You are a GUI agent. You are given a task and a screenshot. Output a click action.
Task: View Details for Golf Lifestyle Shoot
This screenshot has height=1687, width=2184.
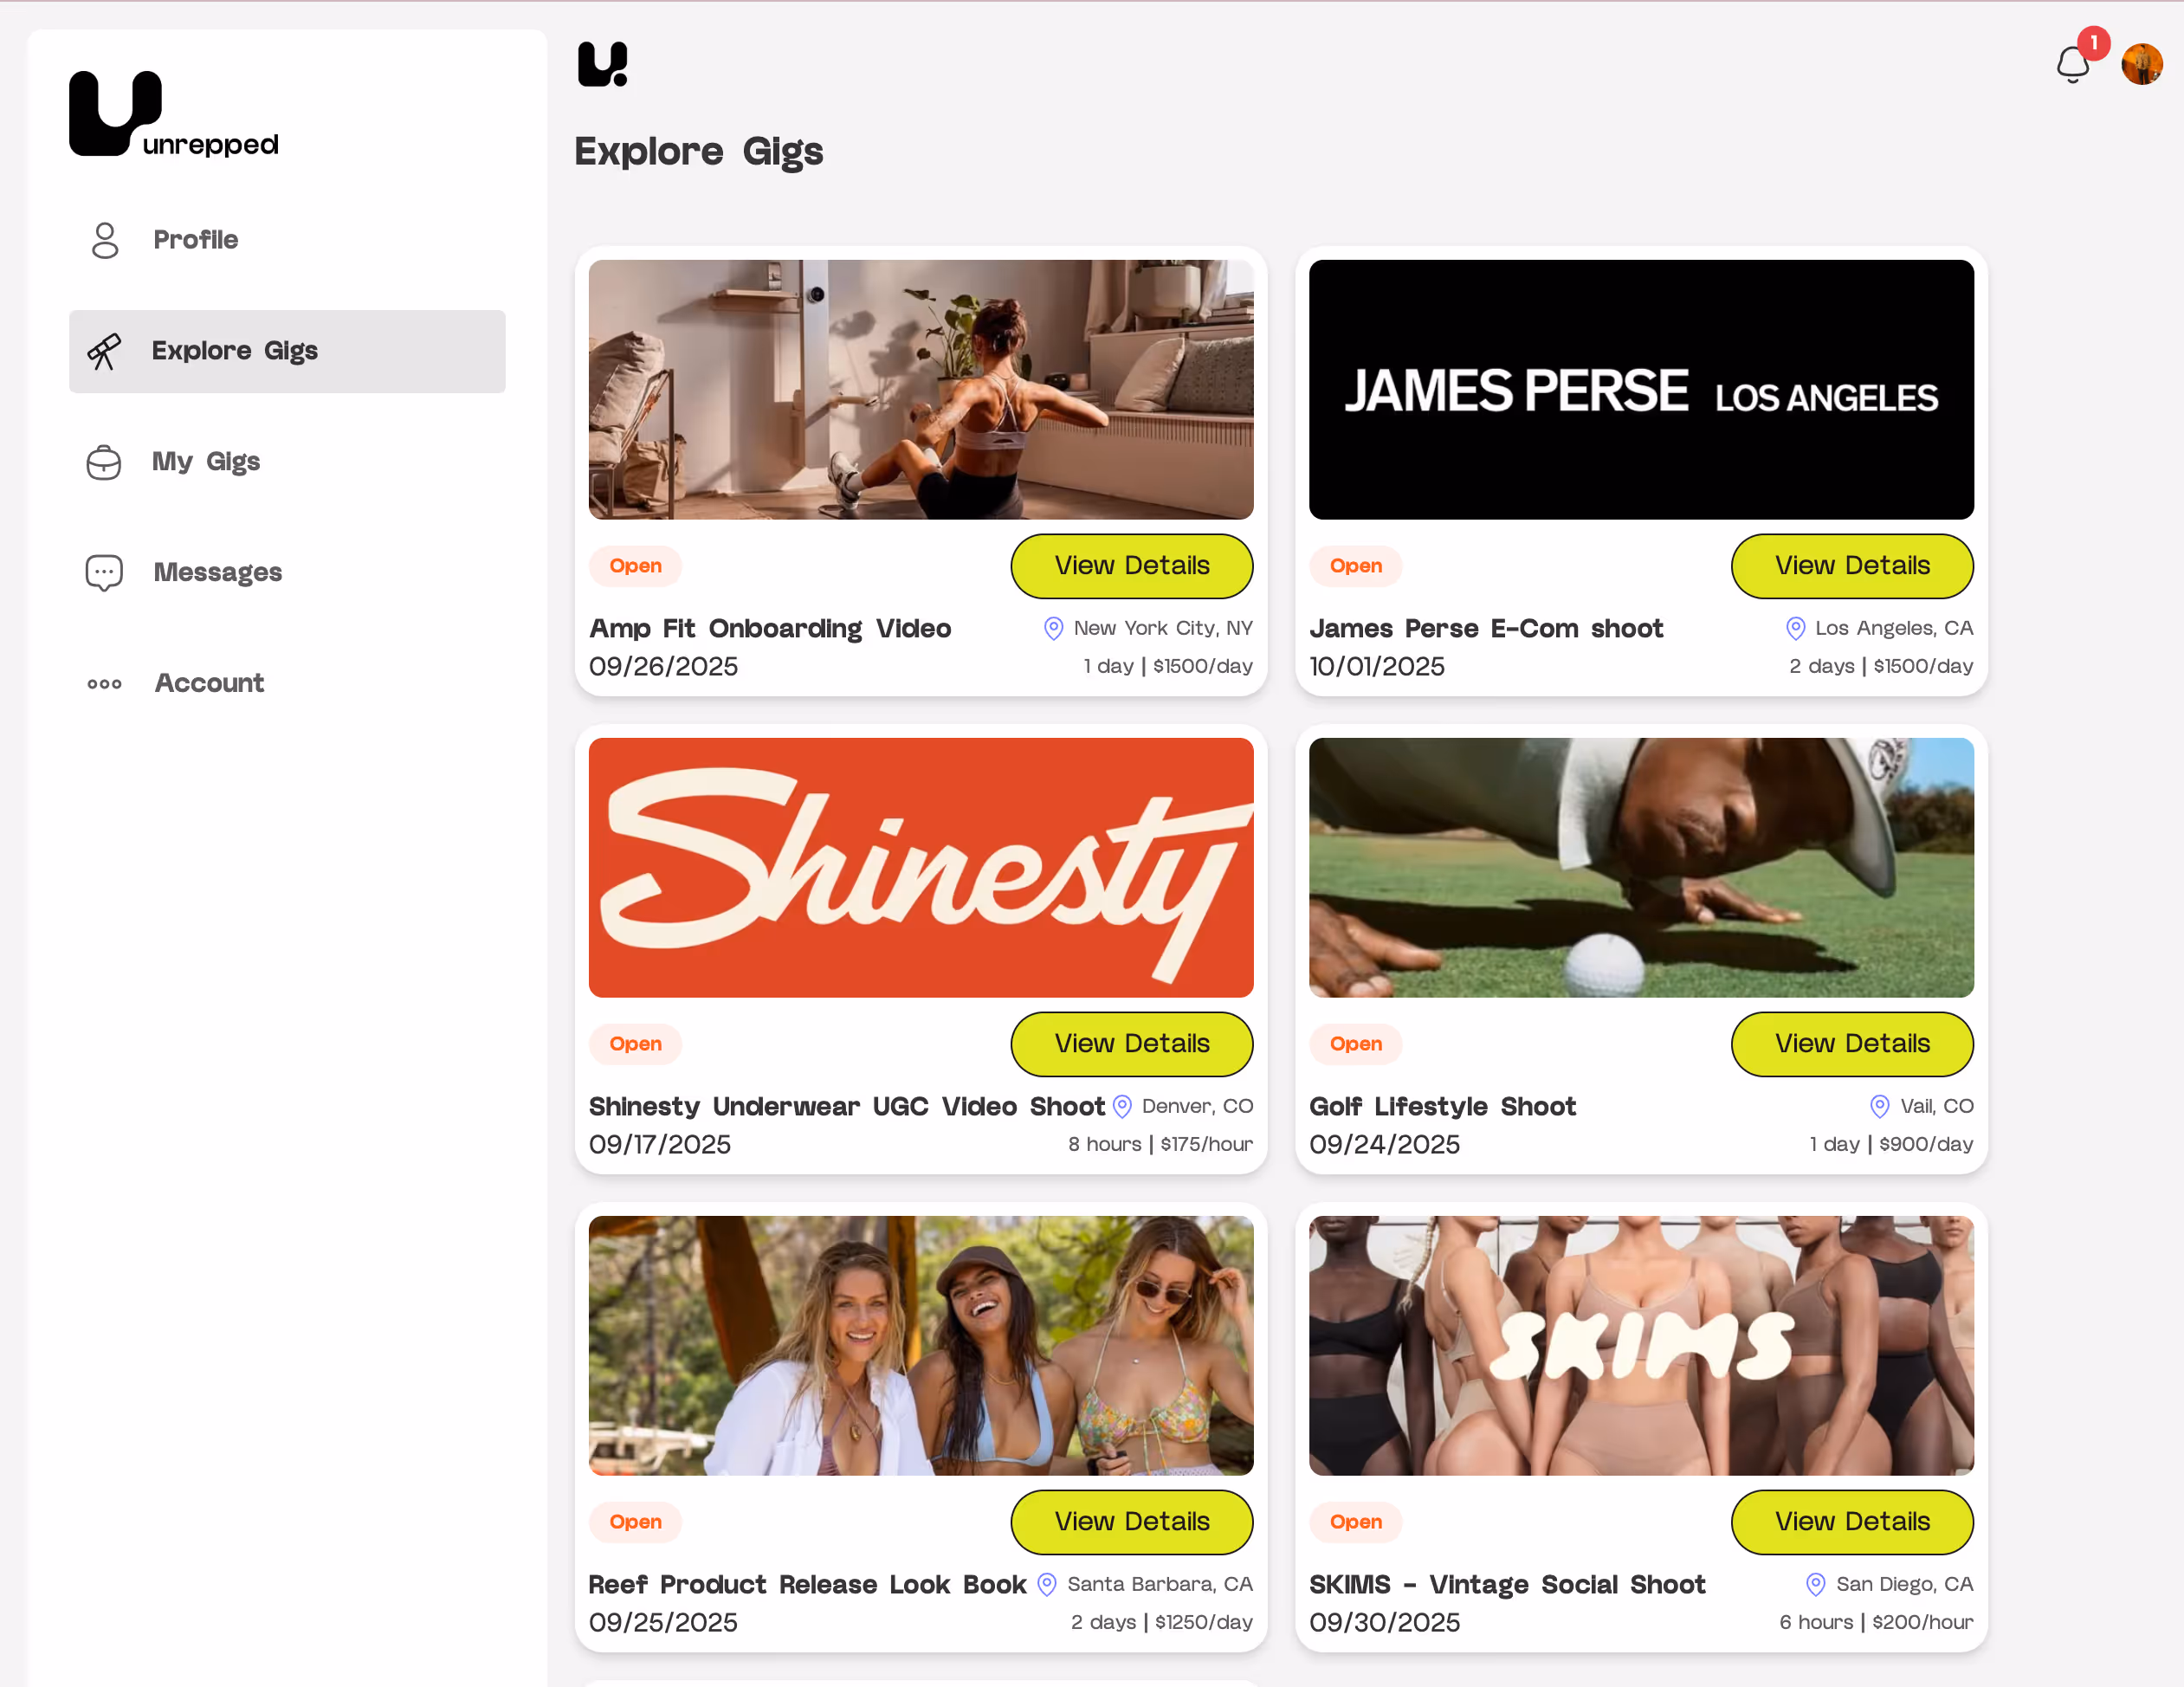click(x=1852, y=1044)
